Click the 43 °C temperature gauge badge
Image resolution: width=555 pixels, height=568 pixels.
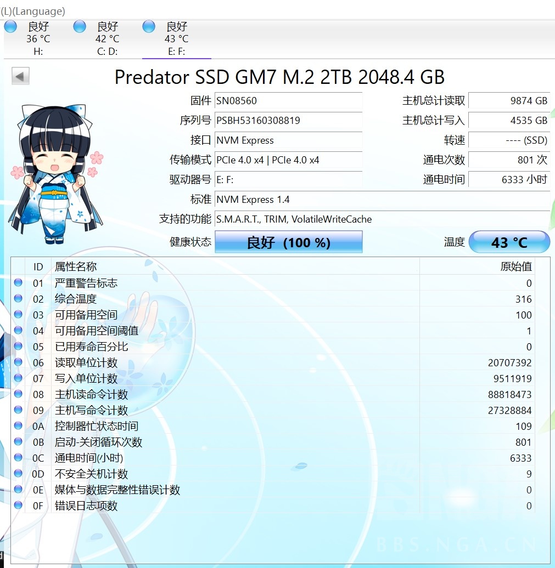click(509, 242)
